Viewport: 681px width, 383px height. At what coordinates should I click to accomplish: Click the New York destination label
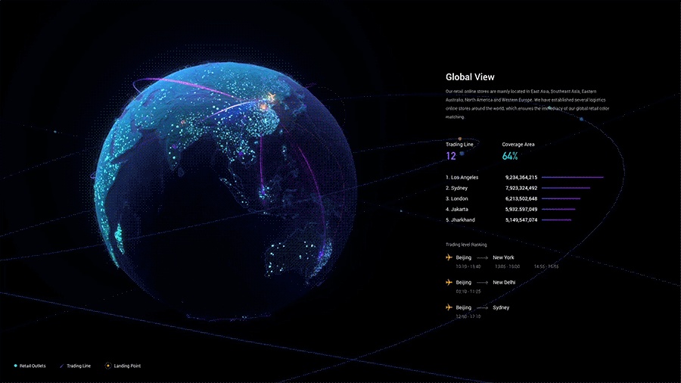click(x=503, y=257)
